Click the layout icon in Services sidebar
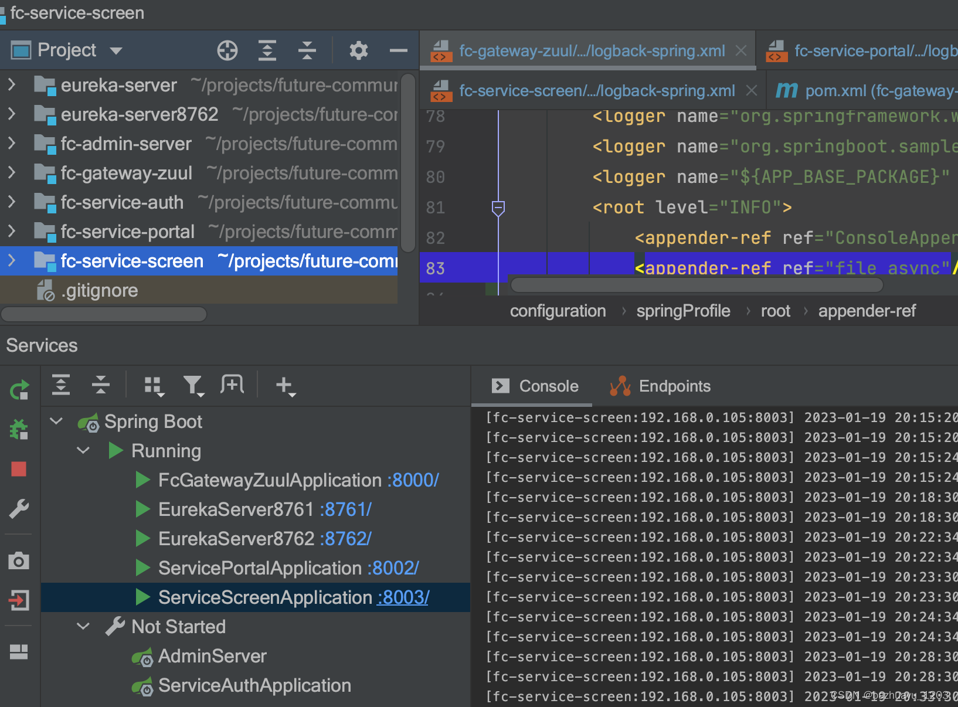 19,652
